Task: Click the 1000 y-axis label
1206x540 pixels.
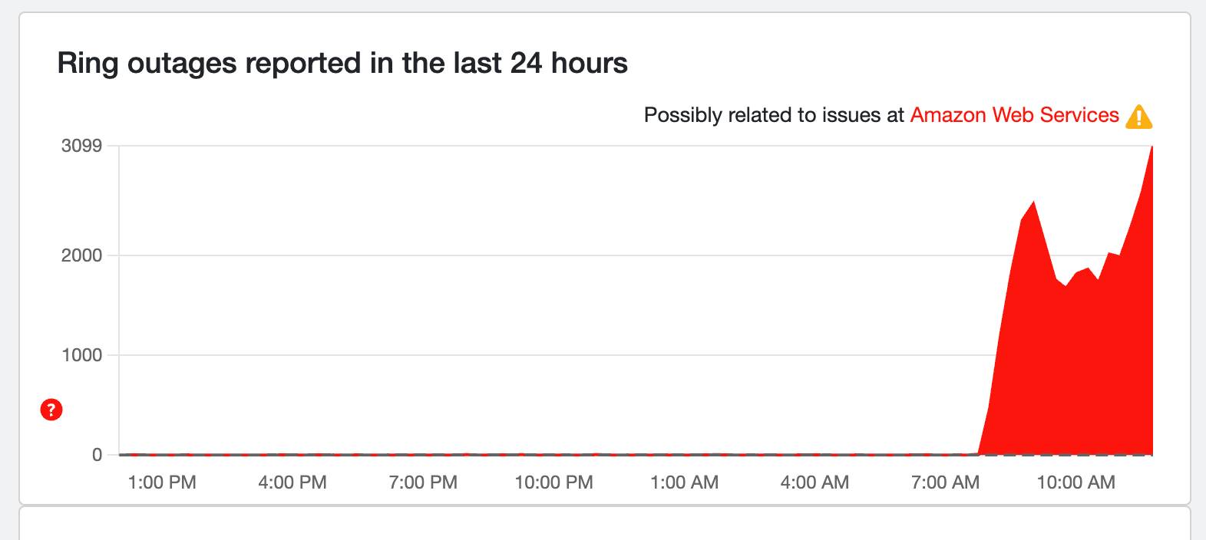Action: (x=81, y=355)
